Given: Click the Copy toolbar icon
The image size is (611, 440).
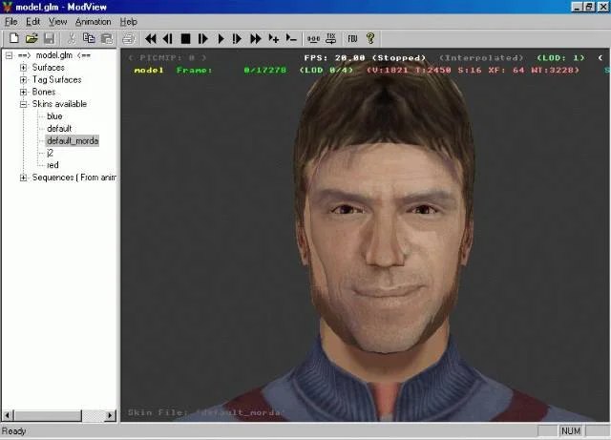Looking at the screenshot, I should tap(89, 38).
